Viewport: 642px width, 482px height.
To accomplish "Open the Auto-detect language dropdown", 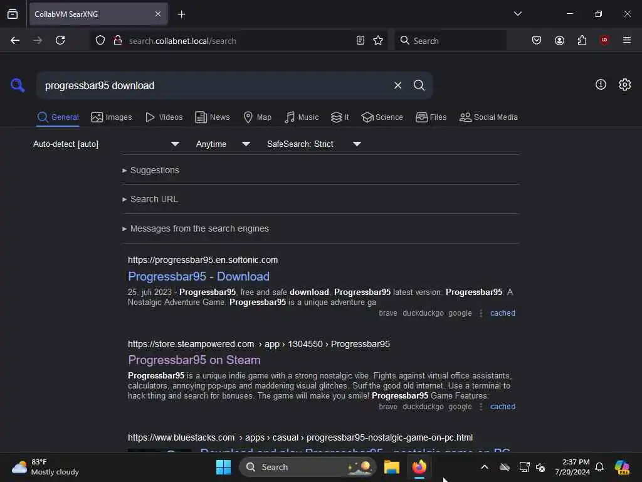I will click(107, 144).
